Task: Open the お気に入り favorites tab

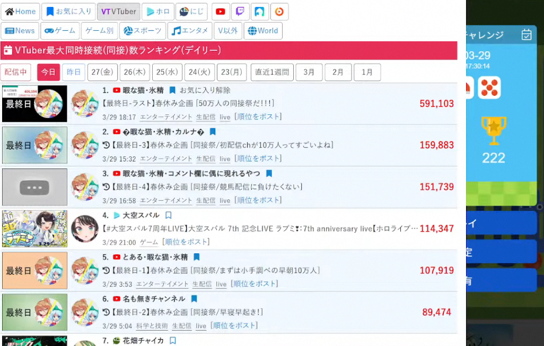Action: point(69,12)
